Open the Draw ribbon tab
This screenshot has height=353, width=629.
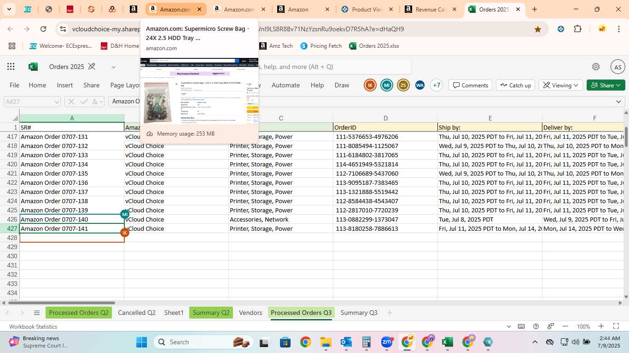click(342, 85)
